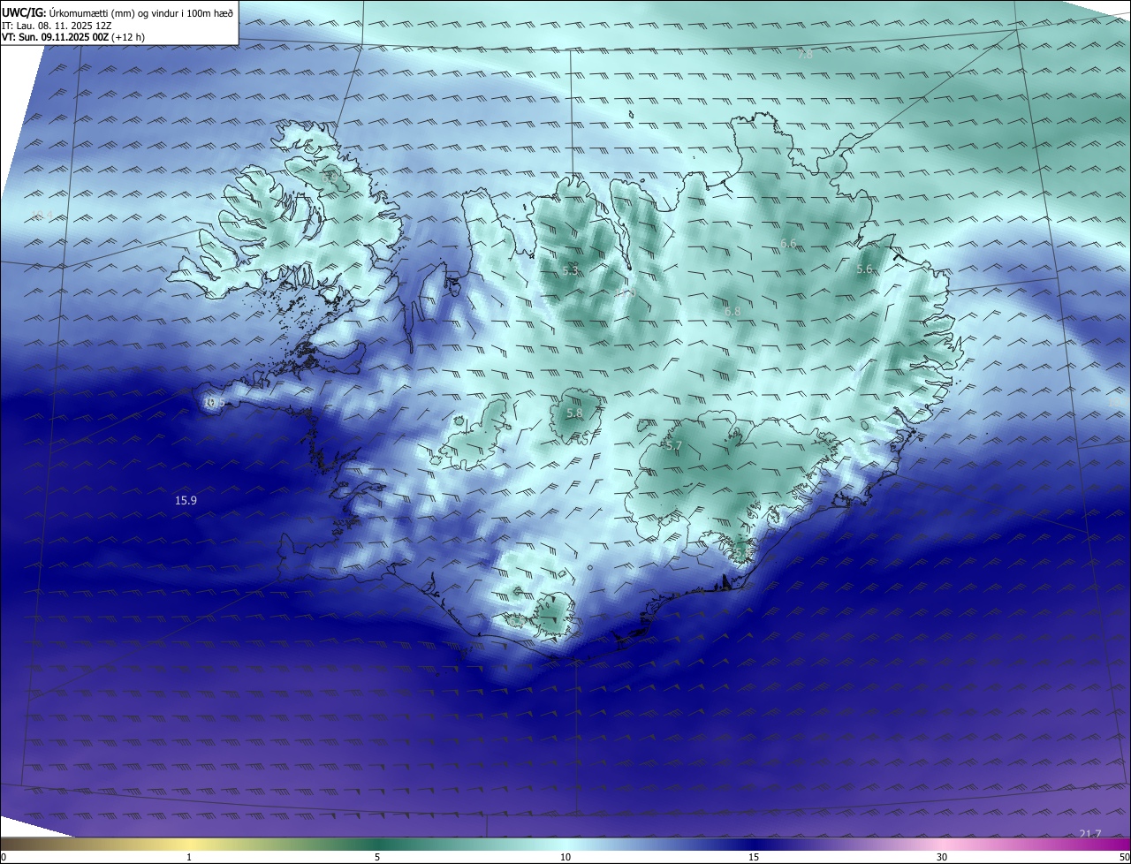Screen dimensions: 1131x864
Task: Click the VT: Sun. 09.11.2025 00Z line
Action: click(x=73, y=37)
